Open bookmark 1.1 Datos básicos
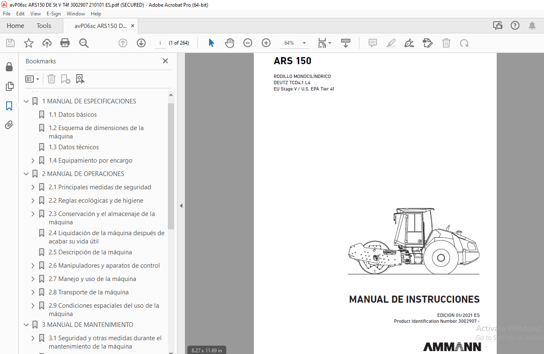The height and width of the screenshot is (354, 544). tap(72, 115)
